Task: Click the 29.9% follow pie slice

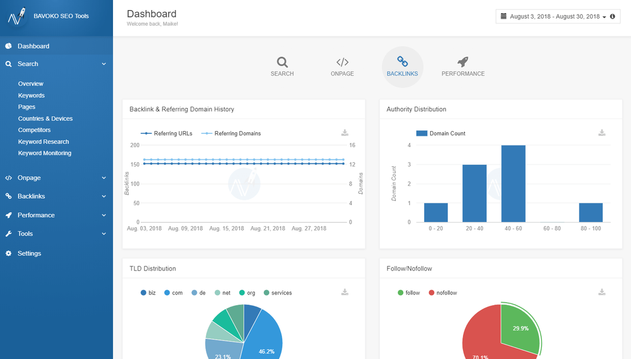Action: tap(520, 329)
